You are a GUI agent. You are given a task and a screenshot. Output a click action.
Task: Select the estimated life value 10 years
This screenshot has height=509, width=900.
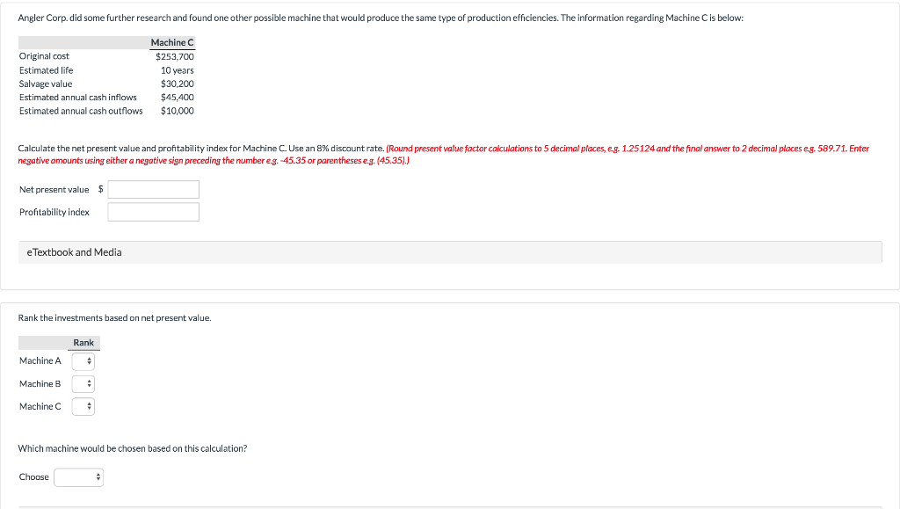(177, 70)
